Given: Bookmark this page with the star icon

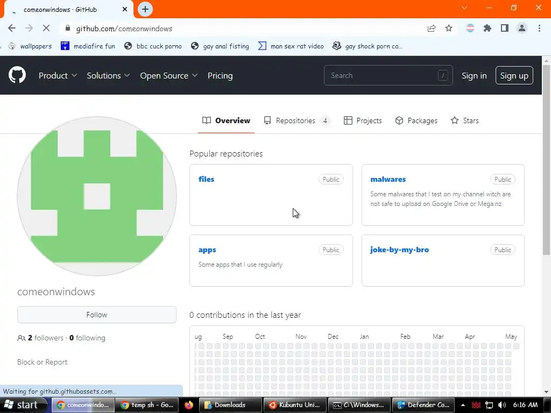Looking at the screenshot, I should [449, 29].
